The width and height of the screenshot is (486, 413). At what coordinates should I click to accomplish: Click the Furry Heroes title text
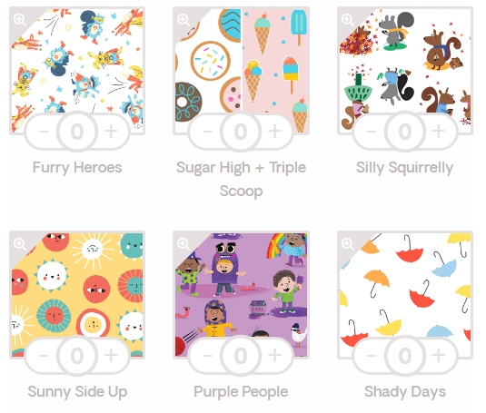(77, 168)
